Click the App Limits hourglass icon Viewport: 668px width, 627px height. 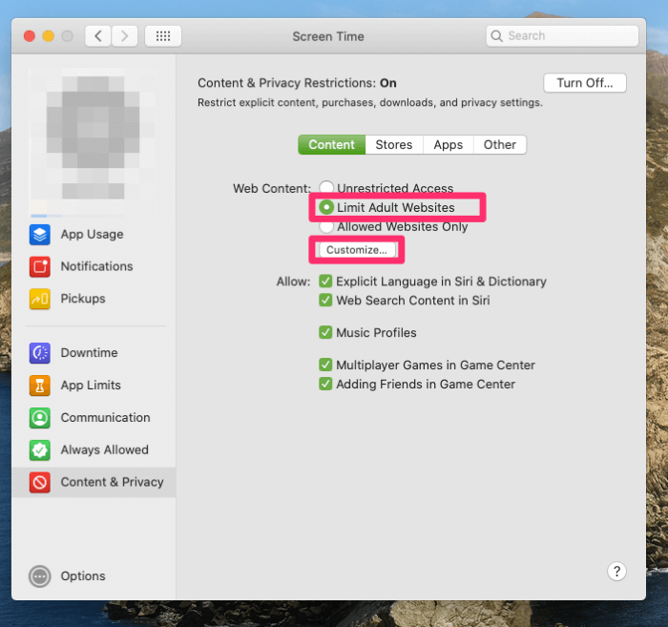click(40, 385)
